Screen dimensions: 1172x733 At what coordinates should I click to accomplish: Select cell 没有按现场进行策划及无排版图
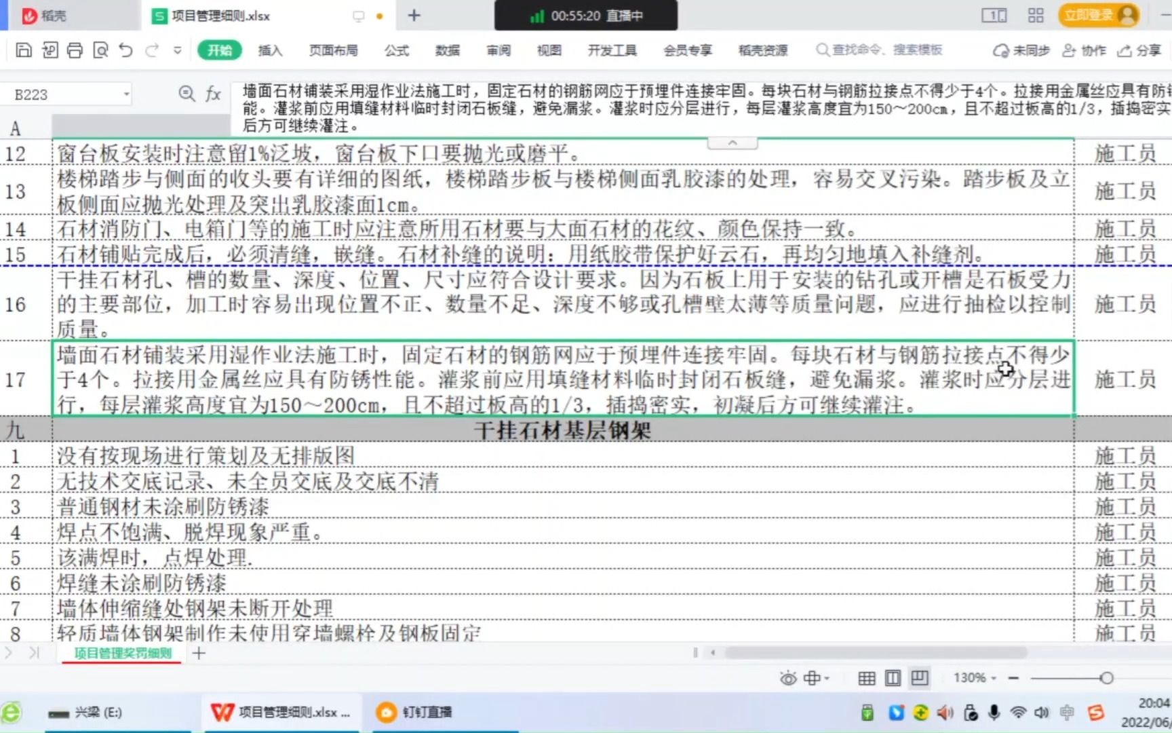click(x=563, y=455)
